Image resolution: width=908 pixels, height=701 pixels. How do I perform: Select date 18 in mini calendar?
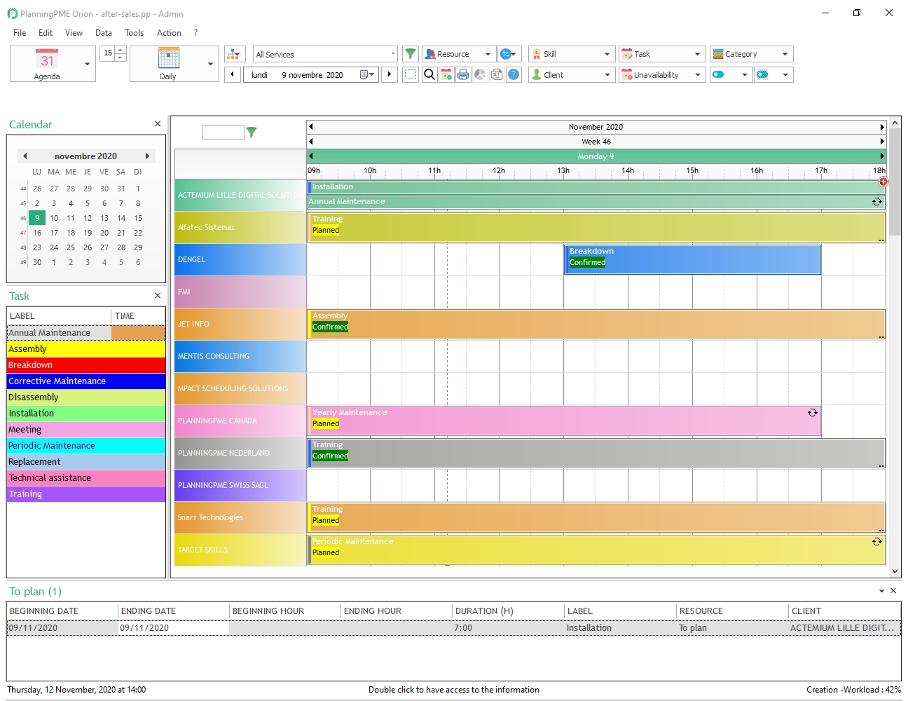click(71, 233)
